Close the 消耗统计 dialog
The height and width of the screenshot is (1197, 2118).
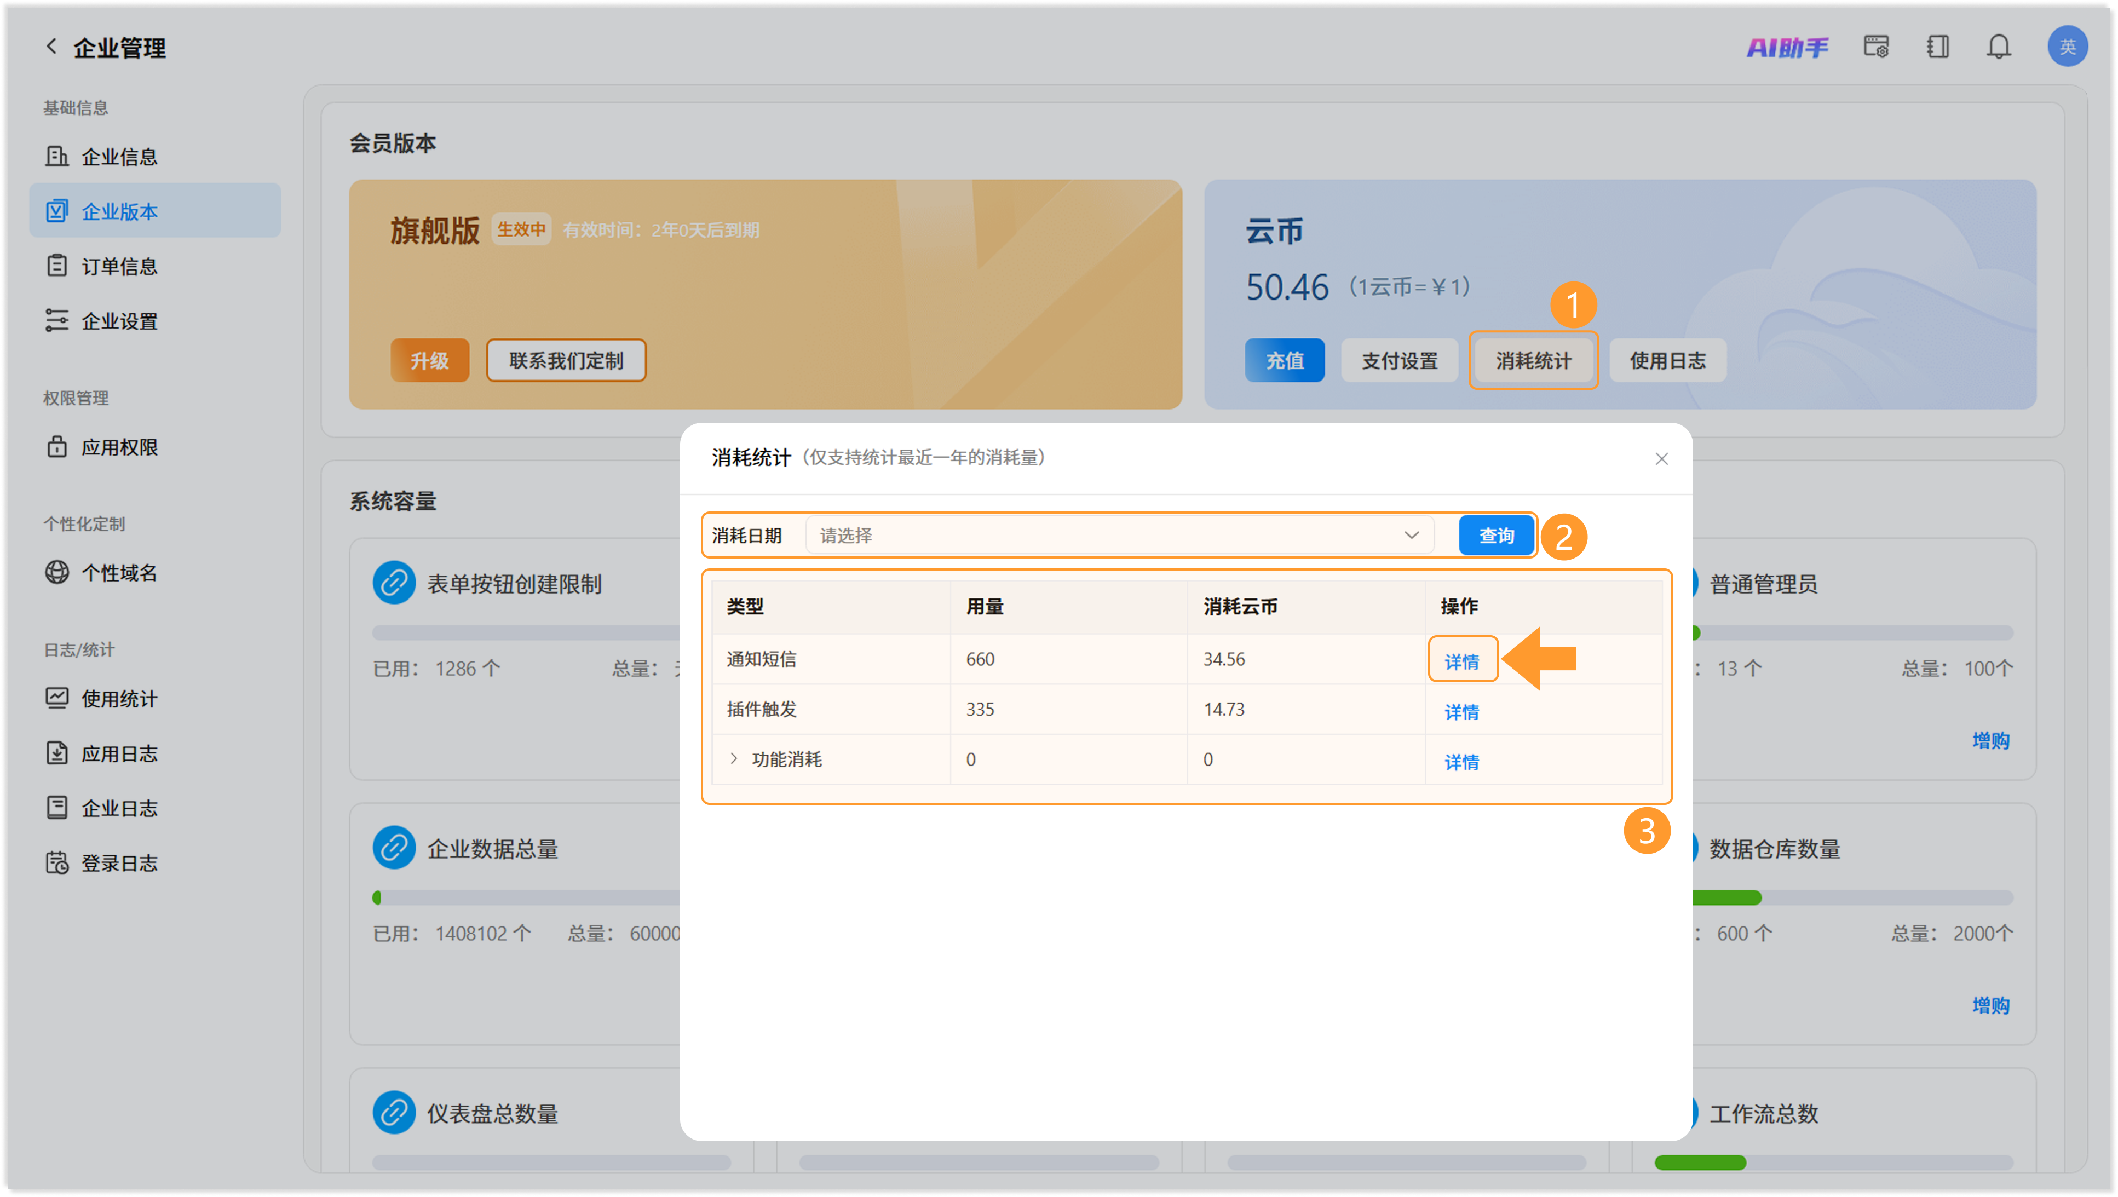pyautogui.click(x=1662, y=459)
